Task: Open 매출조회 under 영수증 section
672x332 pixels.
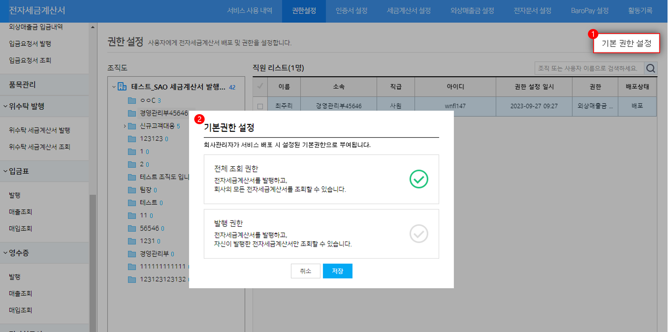Action: coord(20,294)
